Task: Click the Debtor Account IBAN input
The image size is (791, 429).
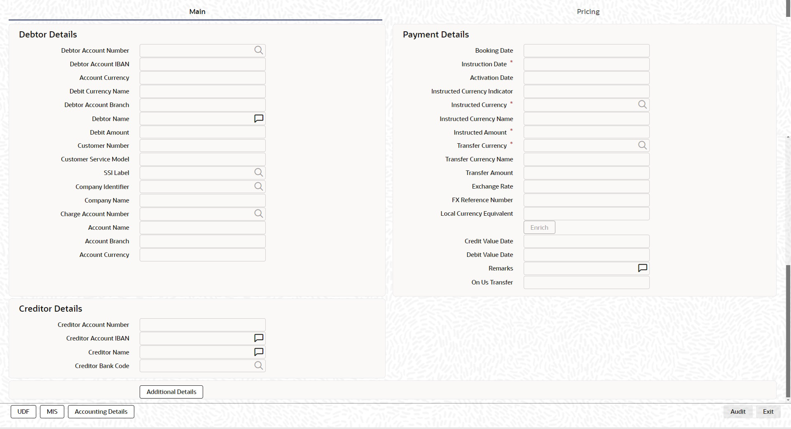Action: click(x=203, y=64)
